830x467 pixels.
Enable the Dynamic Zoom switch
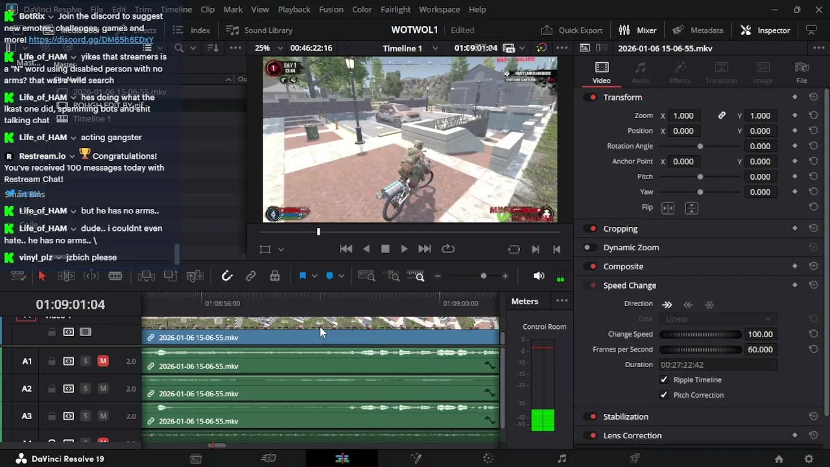point(589,248)
